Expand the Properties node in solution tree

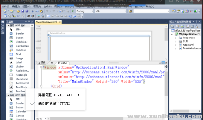[x=175, y=38]
